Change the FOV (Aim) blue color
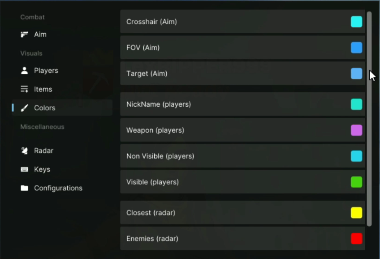The width and height of the screenshot is (380, 259). (356, 48)
